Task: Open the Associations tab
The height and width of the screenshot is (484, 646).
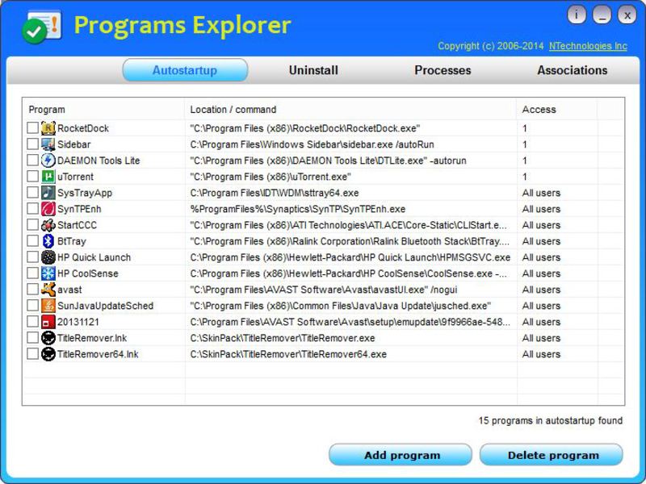Action: (573, 70)
